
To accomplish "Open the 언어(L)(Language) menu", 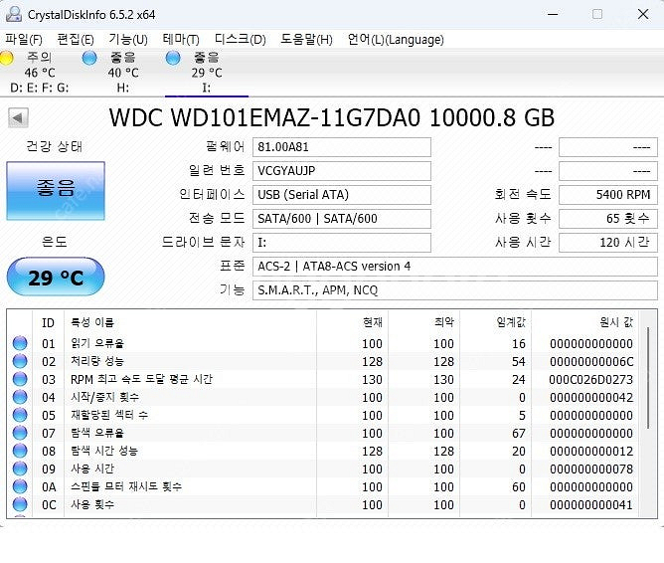I will [396, 40].
